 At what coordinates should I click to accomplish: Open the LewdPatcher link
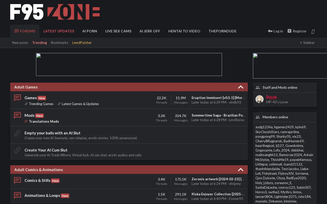pyautogui.click(x=82, y=43)
